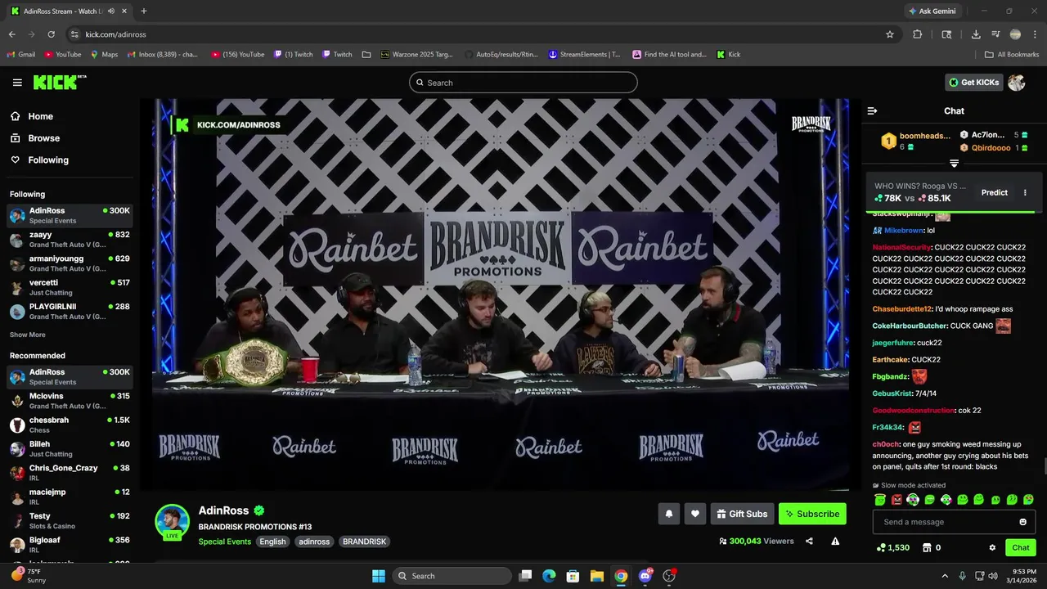Expand Following list with Show More

pyautogui.click(x=27, y=335)
